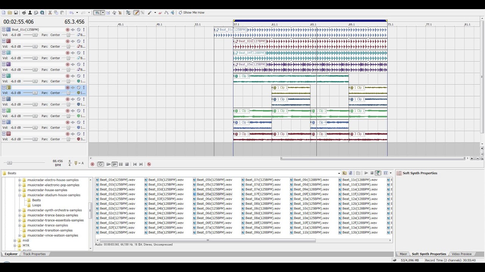The height and width of the screenshot is (272, 485).
Task: Arm track 6 for record
Action: (x=68, y=88)
